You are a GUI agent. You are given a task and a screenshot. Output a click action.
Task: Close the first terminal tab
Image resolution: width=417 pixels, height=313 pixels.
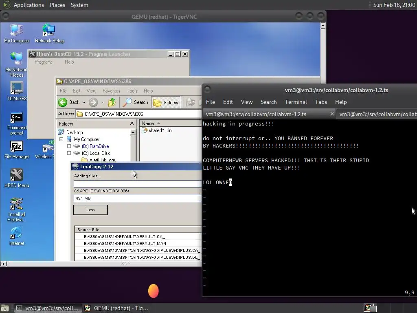[332, 114]
